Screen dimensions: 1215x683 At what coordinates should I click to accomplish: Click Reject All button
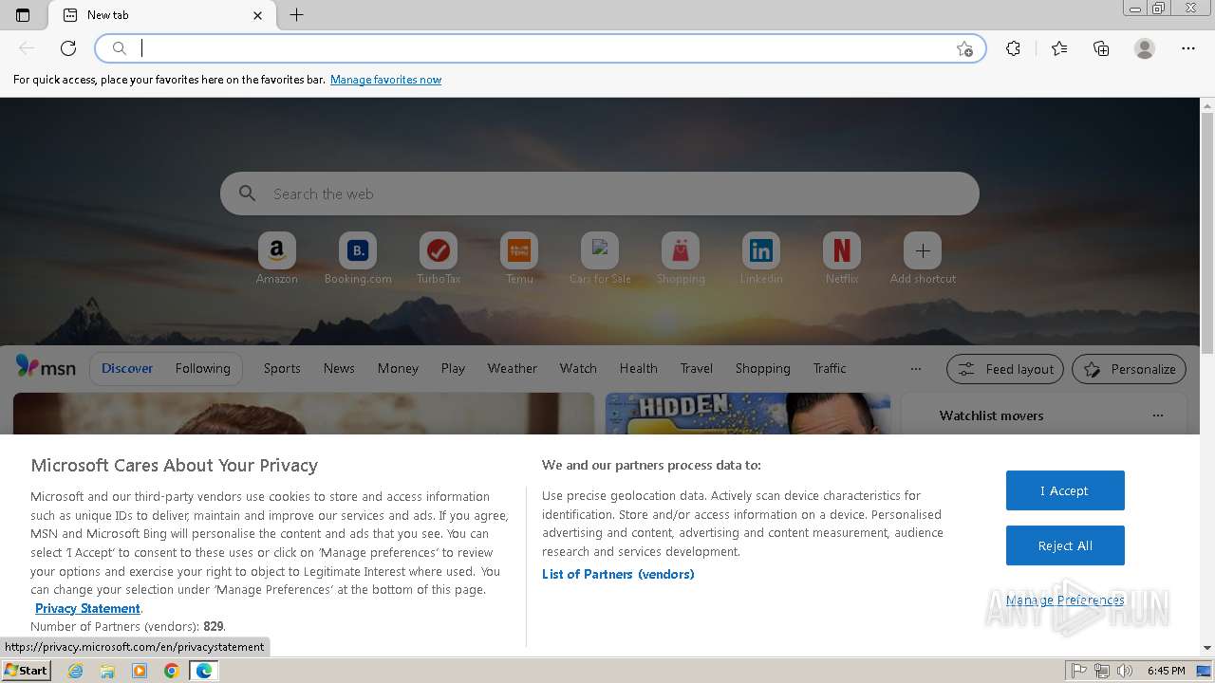click(x=1065, y=545)
